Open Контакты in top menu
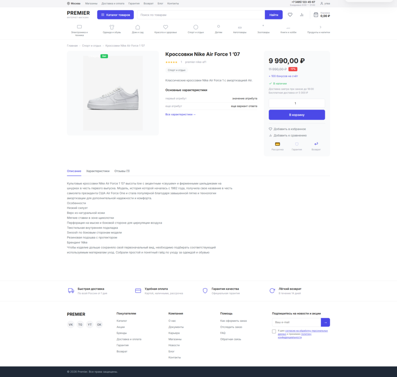The height and width of the screenshot is (377, 397). 173,3
